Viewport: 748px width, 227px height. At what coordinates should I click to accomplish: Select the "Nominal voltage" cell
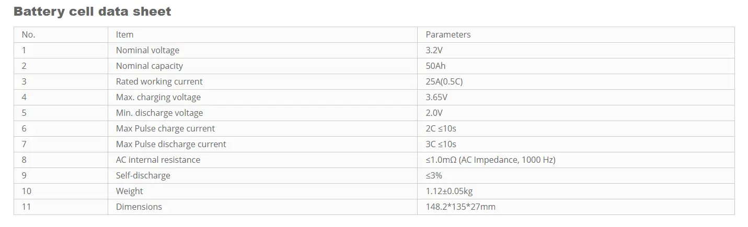(x=147, y=50)
